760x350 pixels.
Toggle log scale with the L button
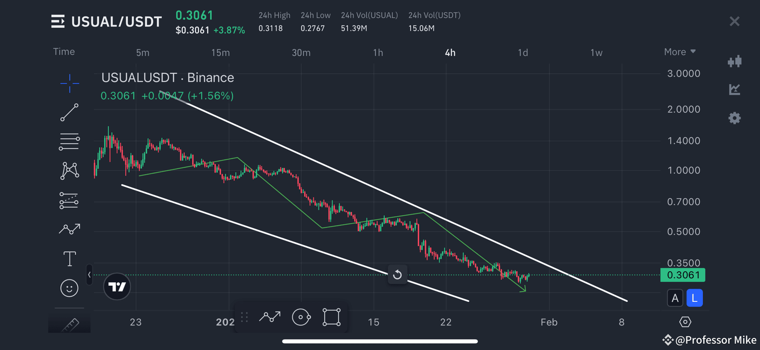pos(694,298)
